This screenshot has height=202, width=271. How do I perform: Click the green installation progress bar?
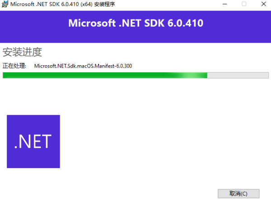(x=135, y=75)
